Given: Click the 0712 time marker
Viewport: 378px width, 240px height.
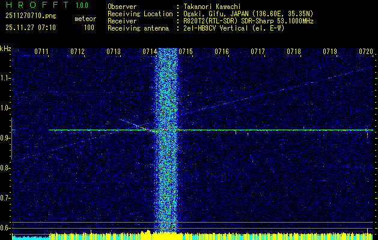Looking at the screenshot, I should click(x=78, y=51).
